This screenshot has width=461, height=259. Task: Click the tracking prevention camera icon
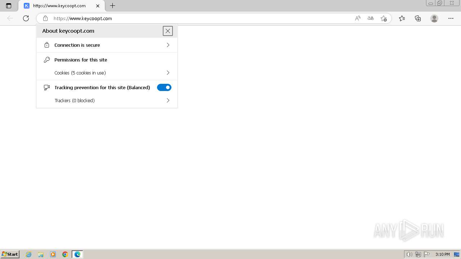(x=46, y=87)
